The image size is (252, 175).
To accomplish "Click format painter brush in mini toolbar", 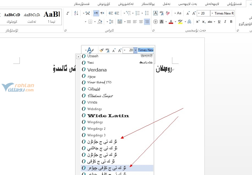I will point(101,50).
